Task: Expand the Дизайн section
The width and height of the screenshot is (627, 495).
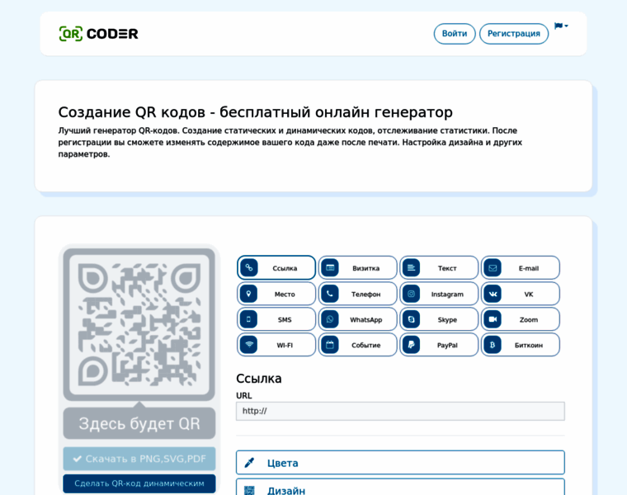Action: click(400, 487)
